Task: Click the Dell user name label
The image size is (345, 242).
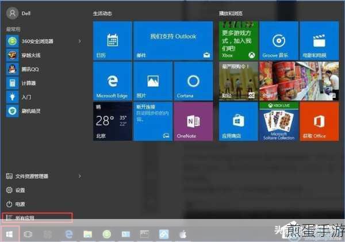Action: [26, 13]
